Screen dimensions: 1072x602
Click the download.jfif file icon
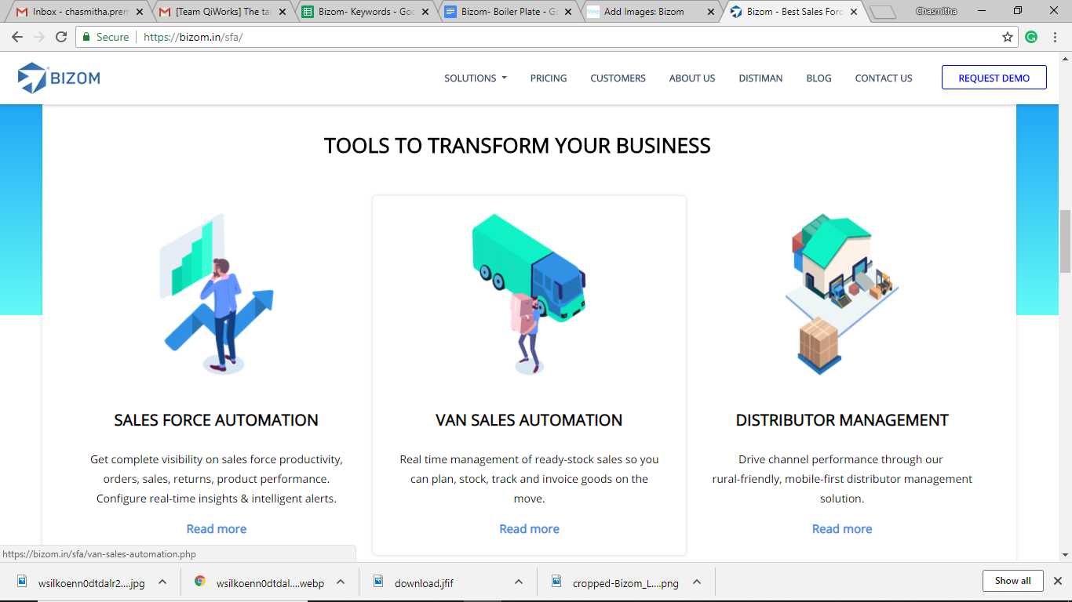(x=378, y=582)
